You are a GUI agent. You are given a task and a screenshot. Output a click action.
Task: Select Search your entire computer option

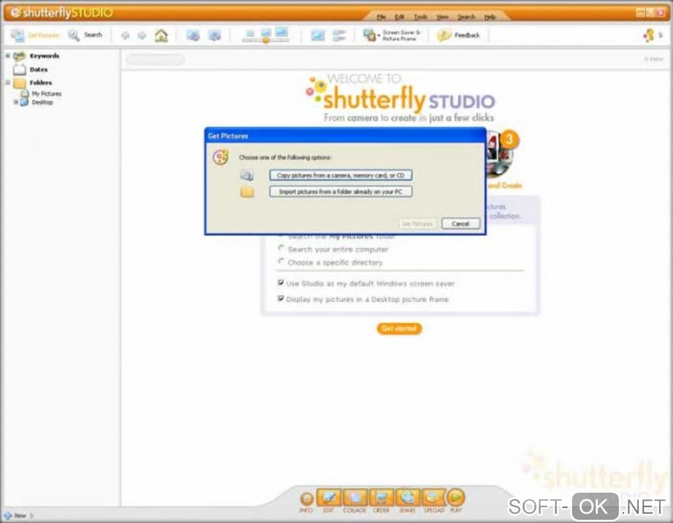click(281, 248)
